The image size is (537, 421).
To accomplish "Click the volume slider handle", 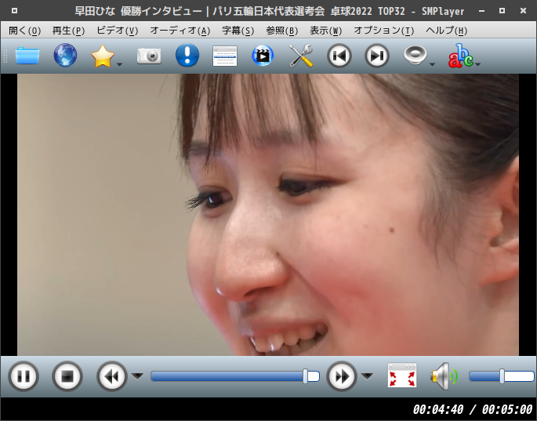I will pos(502,376).
